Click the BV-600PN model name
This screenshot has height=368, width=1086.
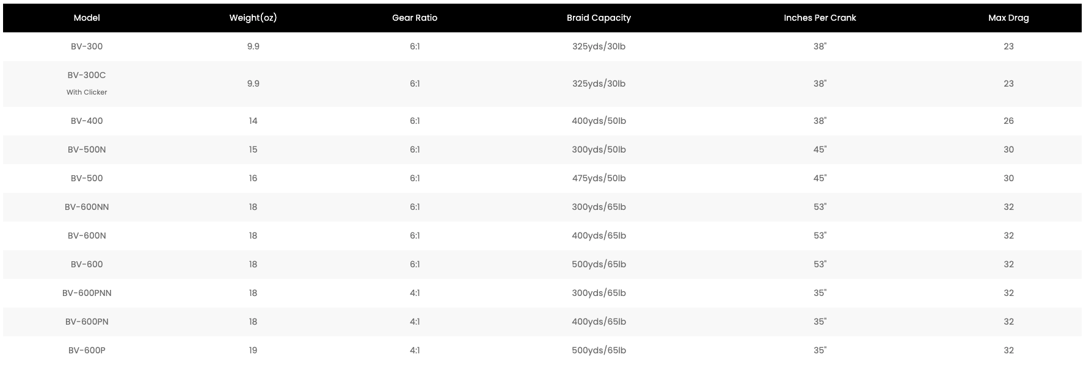pyautogui.click(x=87, y=322)
